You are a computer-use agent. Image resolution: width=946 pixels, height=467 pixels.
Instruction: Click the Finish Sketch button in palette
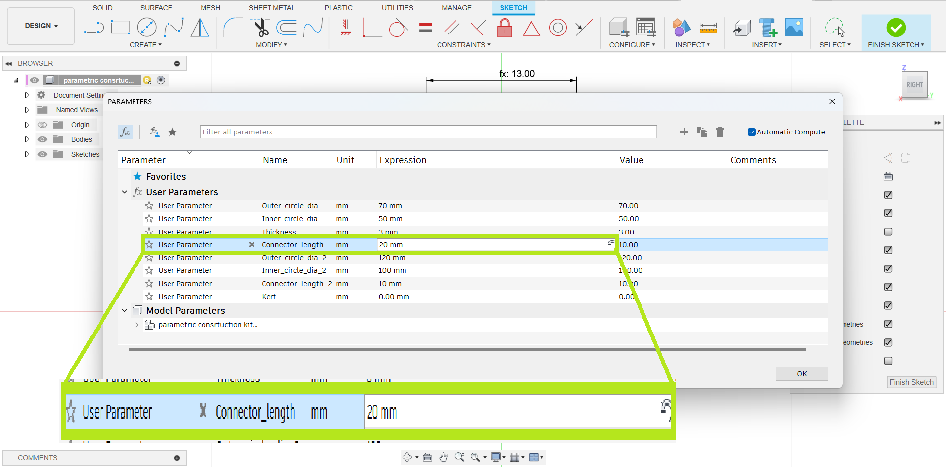(x=911, y=382)
